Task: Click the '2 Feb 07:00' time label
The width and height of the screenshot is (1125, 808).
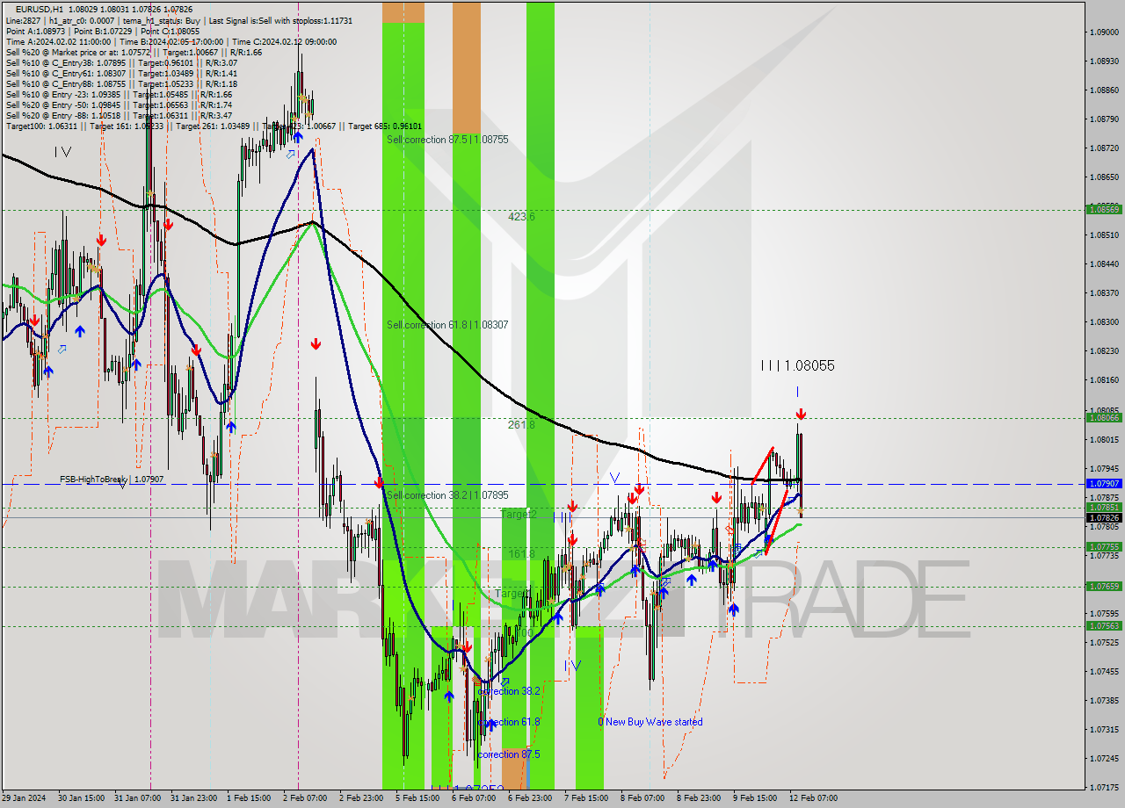Action: point(304,798)
